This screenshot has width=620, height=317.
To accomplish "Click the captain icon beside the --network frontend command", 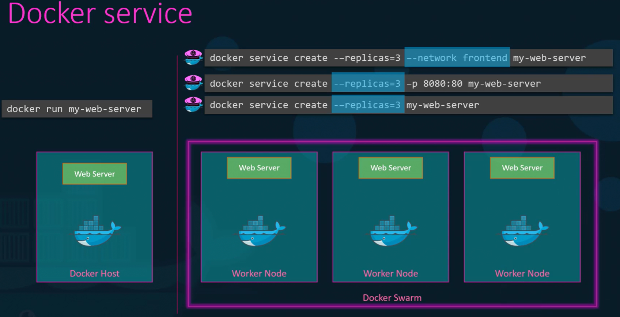I will tap(193, 57).
